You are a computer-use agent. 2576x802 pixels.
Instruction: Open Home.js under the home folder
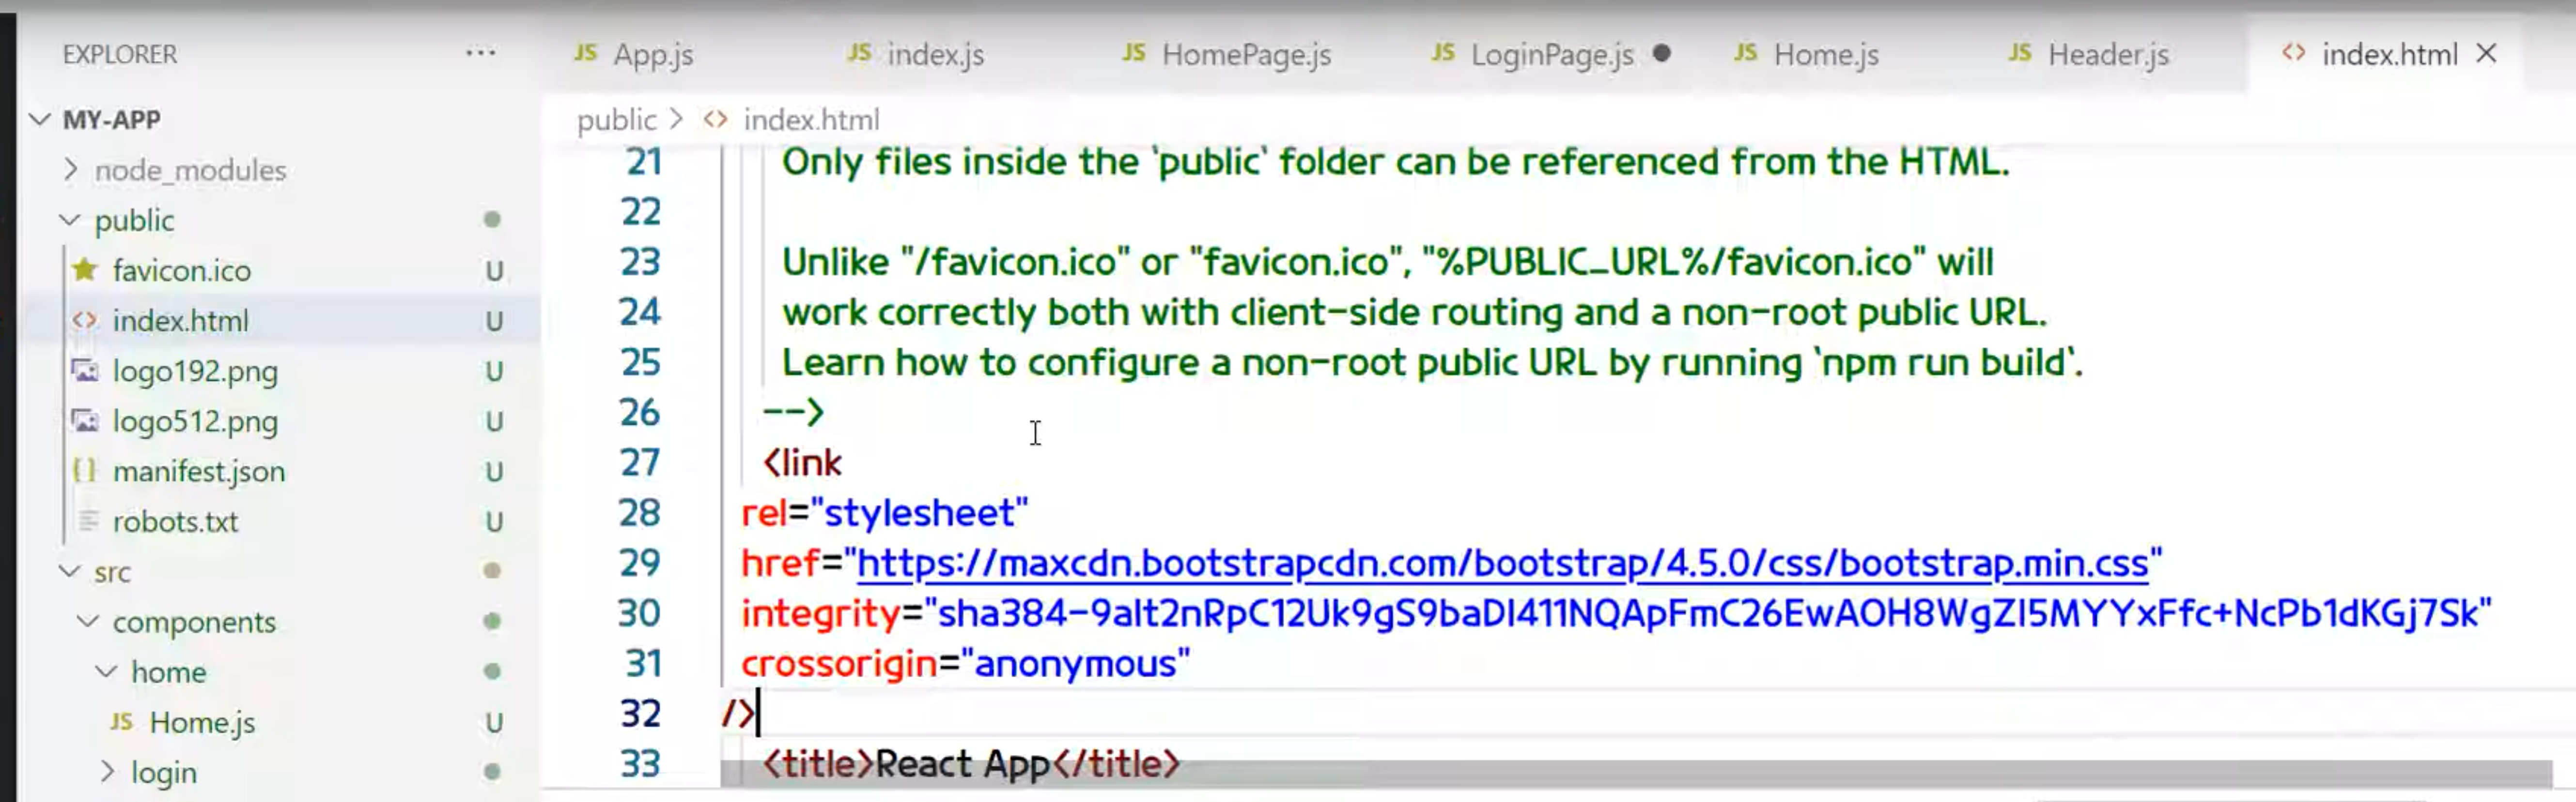[x=202, y=722]
